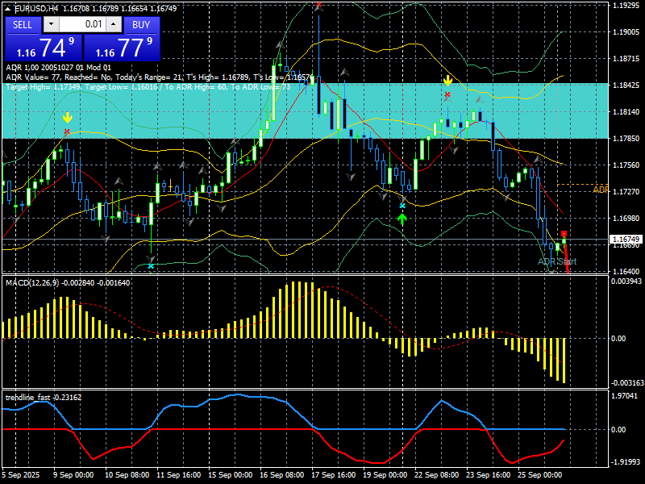Sell at the 1.16 74 9 bid price tile
The height and width of the screenshot is (484, 645).
pyautogui.click(x=44, y=48)
